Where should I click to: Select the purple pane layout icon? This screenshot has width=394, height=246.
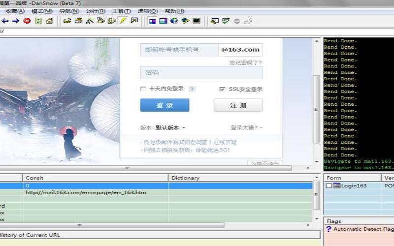click(x=152, y=21)
